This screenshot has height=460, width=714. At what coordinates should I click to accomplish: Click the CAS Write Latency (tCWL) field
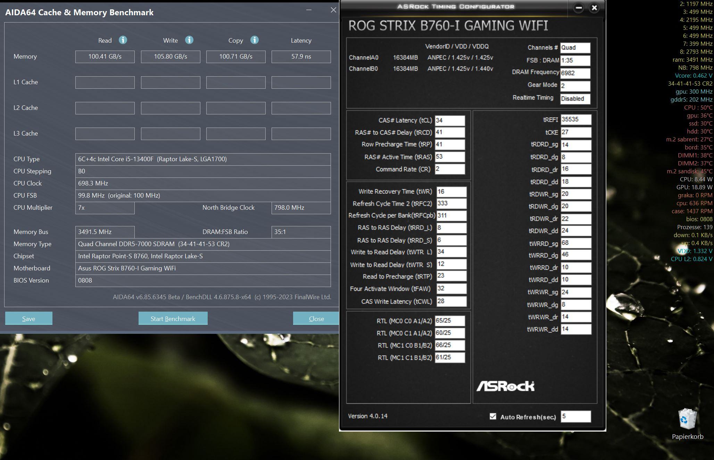(x=451, y=301)
